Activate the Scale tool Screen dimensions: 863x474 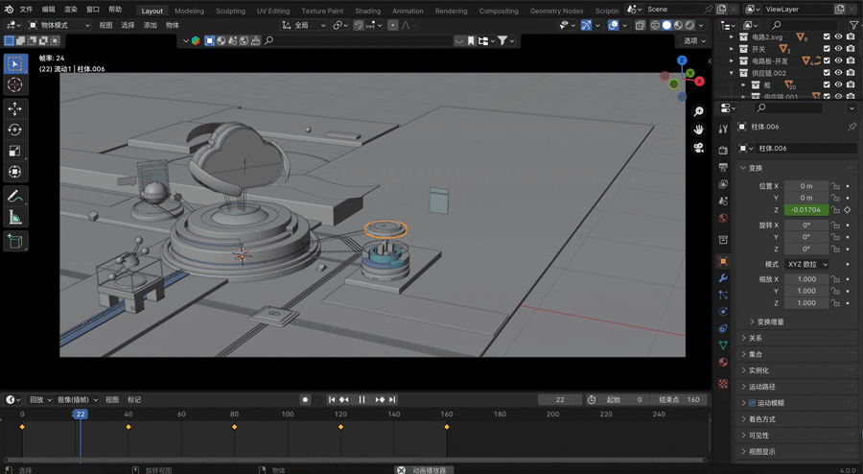14,151
